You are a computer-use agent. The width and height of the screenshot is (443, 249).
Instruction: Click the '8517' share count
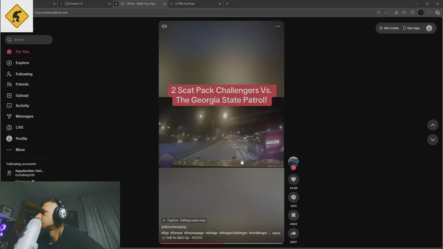pyautogui.click(x=293, y=242)
